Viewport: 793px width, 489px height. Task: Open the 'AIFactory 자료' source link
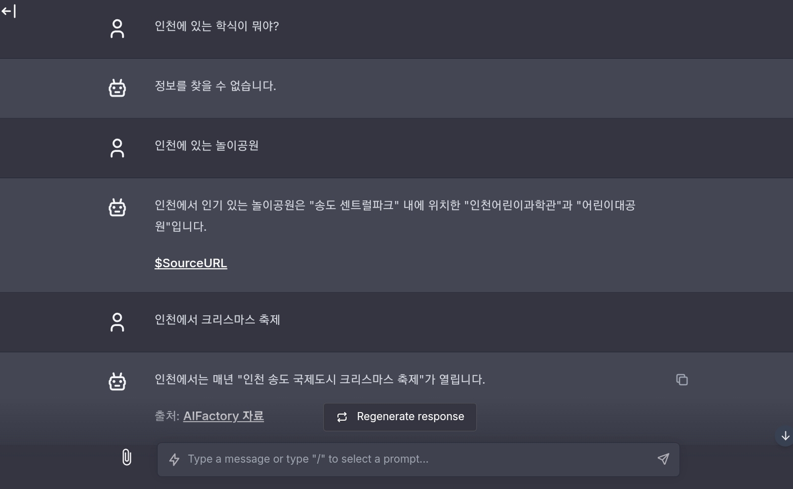coord(223,416)
